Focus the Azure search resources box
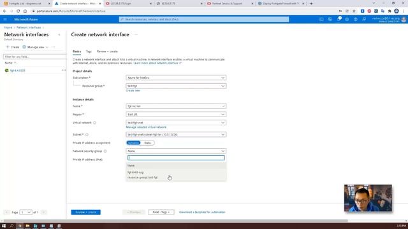408x229 pixels. [204, 19]
